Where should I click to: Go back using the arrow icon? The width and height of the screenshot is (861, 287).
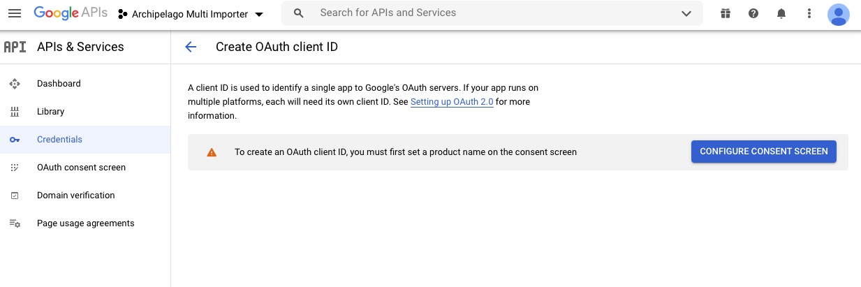[191, 47]
